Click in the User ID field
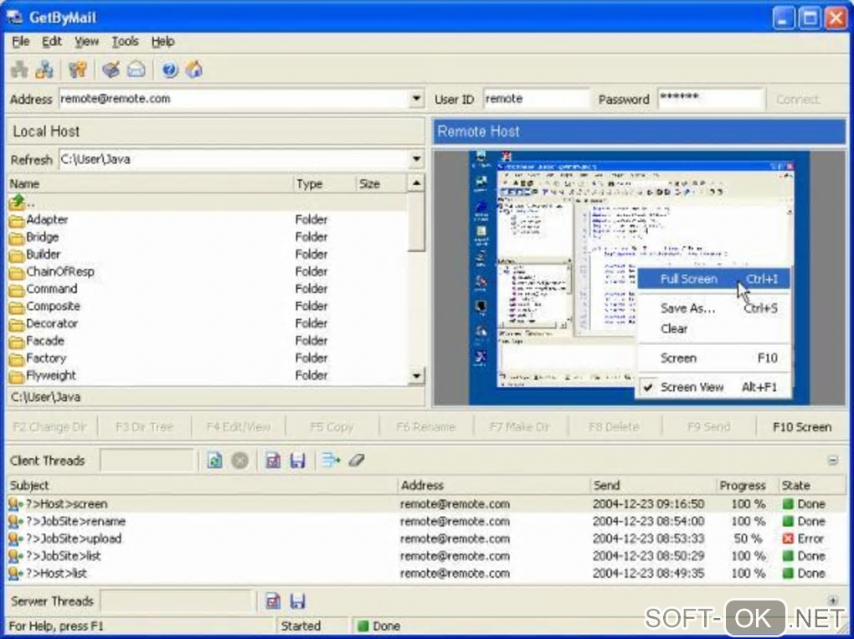The width and height of the screenshot is (854, 639). [x=536, y=99]
